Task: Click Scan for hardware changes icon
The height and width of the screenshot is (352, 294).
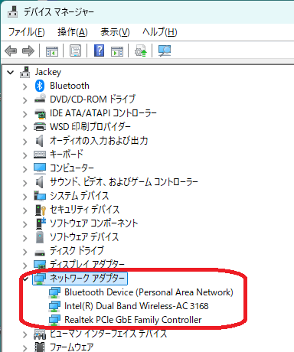Action: coord(165,51)
